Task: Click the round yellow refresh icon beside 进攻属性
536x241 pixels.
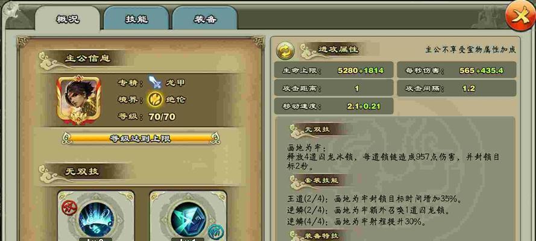Action: click(285, 51)
